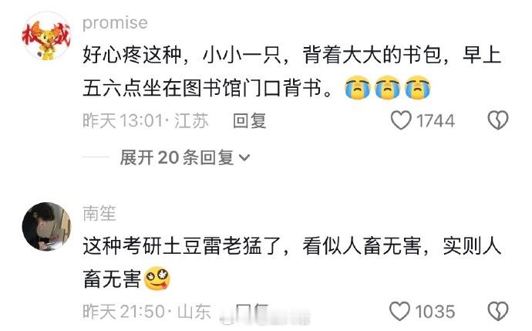
Task: Click timestamp 昨天 21:50 · 山东
Action: [x=147, y=312]
